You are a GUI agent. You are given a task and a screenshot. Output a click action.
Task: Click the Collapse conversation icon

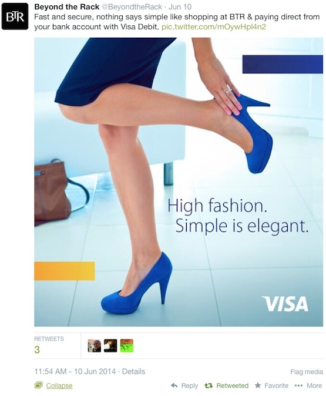point(38,385)
